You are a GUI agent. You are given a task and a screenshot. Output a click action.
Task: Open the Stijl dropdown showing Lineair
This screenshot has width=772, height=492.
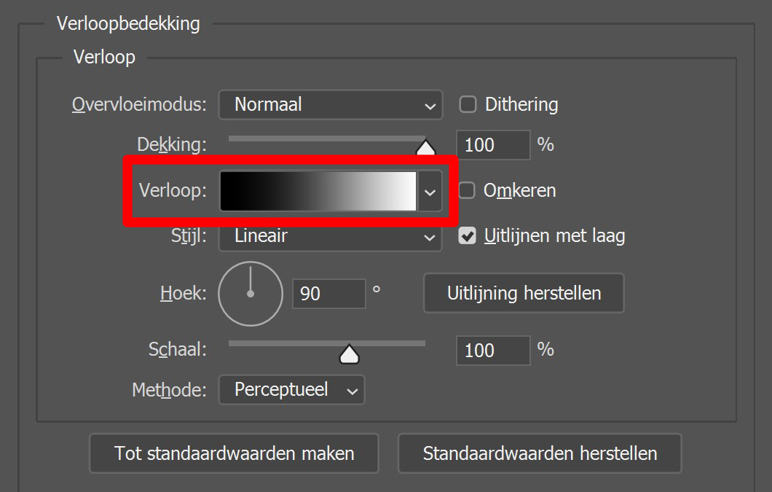pos(330,235)
